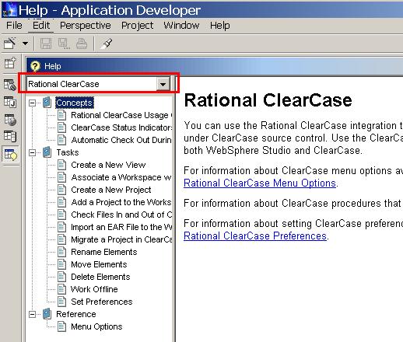Select the Concepts tree item
This screenshot has width=403, height=342.
tap(74, 103)
